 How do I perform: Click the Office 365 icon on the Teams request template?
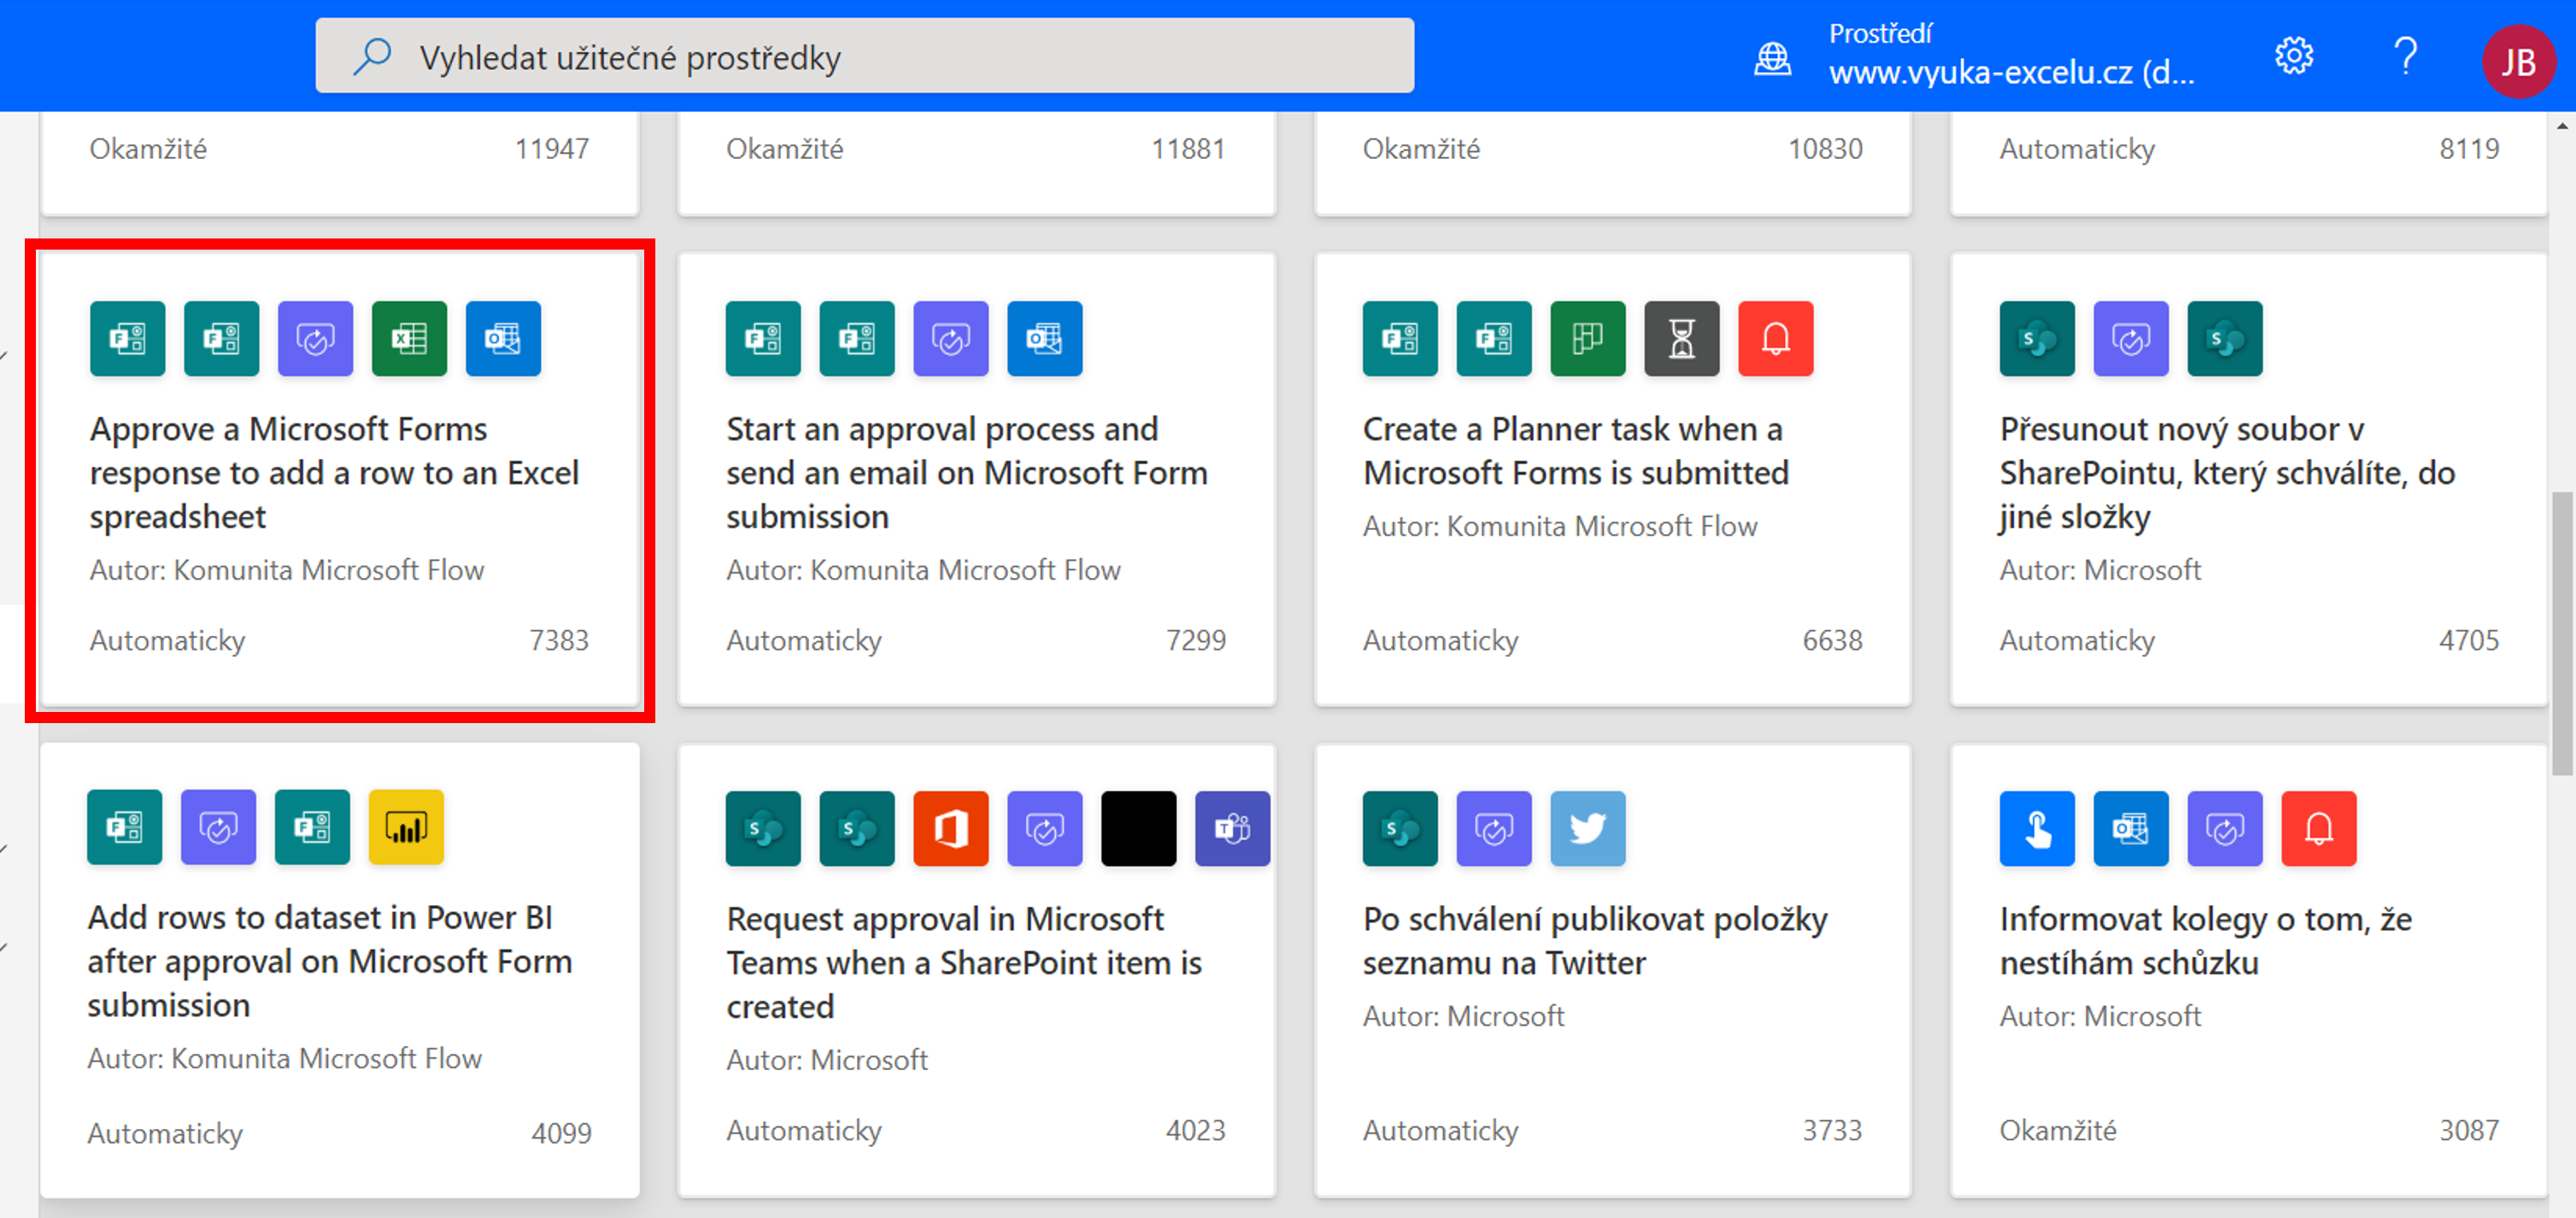[951, 828]
